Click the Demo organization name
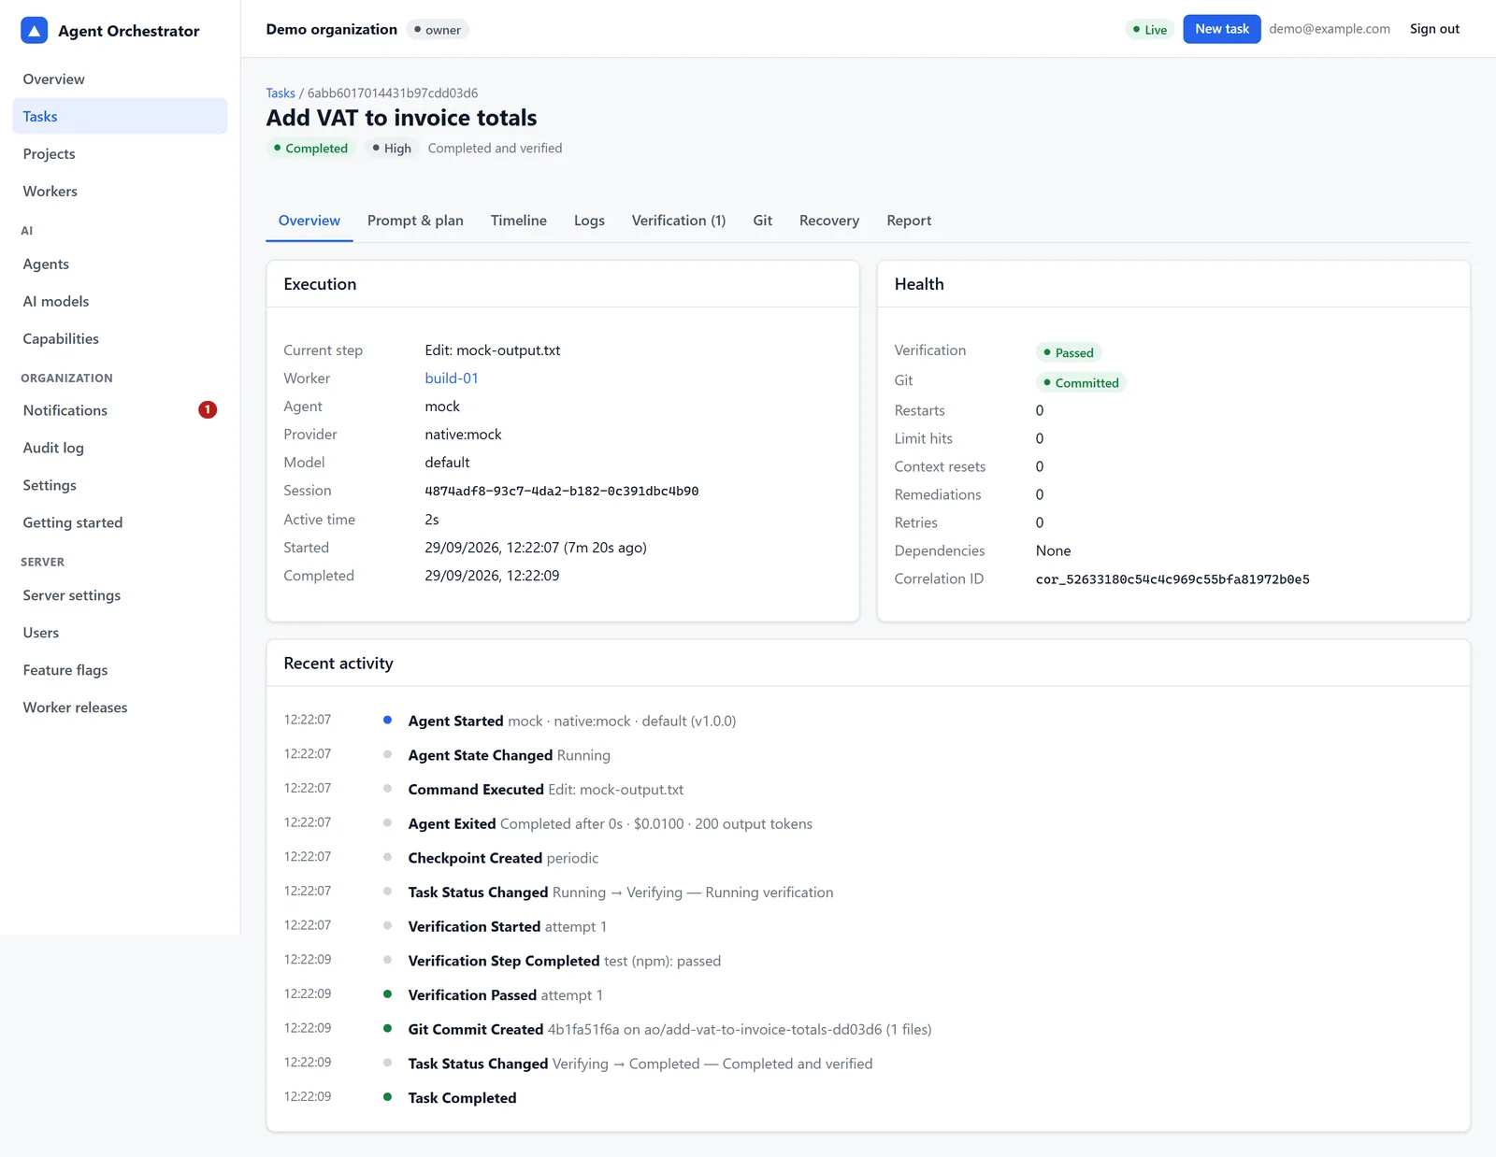The image size is (1496, 1157). coord(332,30)
